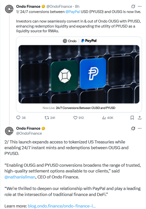This screenshot has width=146, height=209.
Task: Click the Grok icon on second tweet
Action: pos(133,128)
